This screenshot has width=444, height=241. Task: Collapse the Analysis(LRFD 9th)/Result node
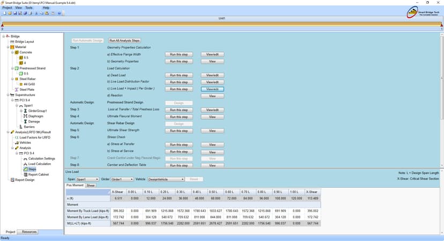click(x=8, y=132)
